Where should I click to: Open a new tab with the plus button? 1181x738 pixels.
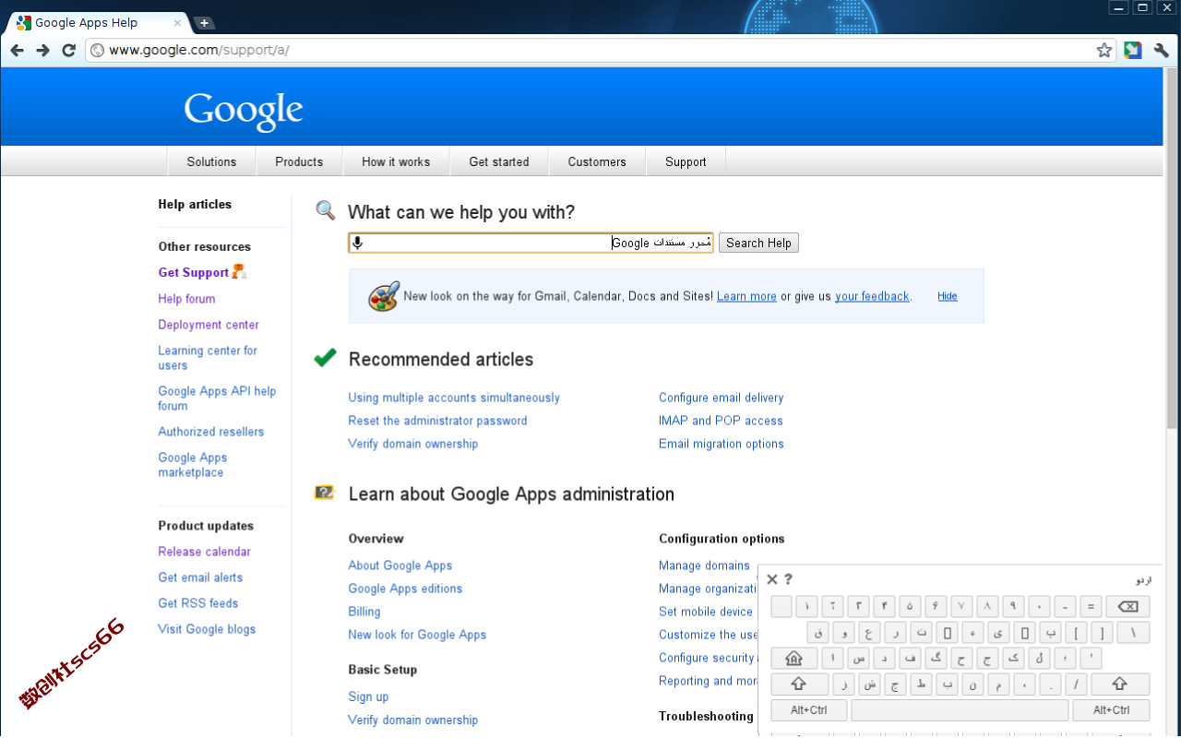click(204, 23)
